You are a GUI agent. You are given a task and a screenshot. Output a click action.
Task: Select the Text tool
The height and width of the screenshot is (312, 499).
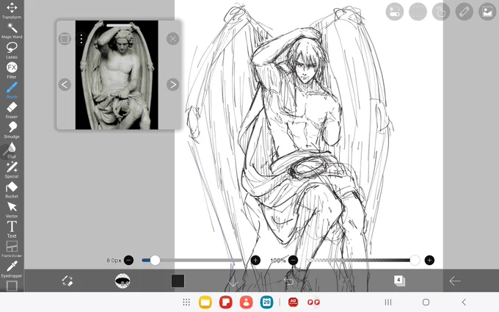tap(12, 230)
